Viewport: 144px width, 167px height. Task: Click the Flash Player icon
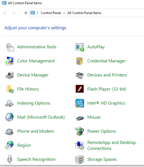click(x=80, y=89)
